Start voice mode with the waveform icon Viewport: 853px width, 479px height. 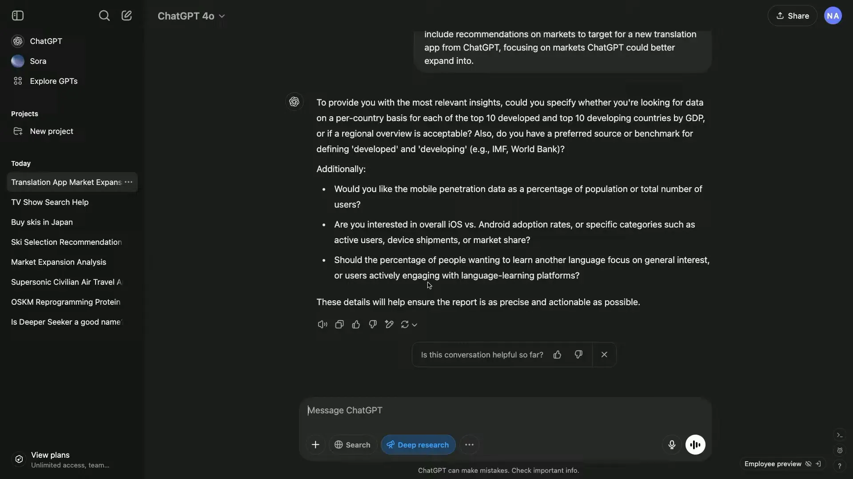695,444
